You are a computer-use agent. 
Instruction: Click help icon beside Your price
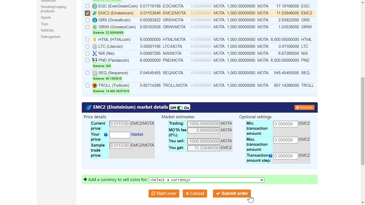106,135
